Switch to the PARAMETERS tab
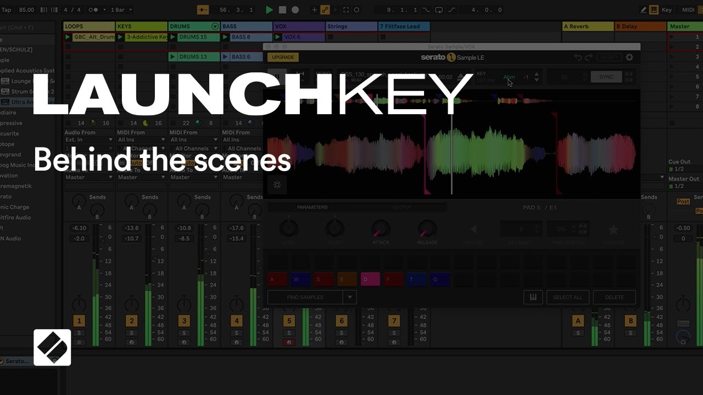 (x=312, y=207)
